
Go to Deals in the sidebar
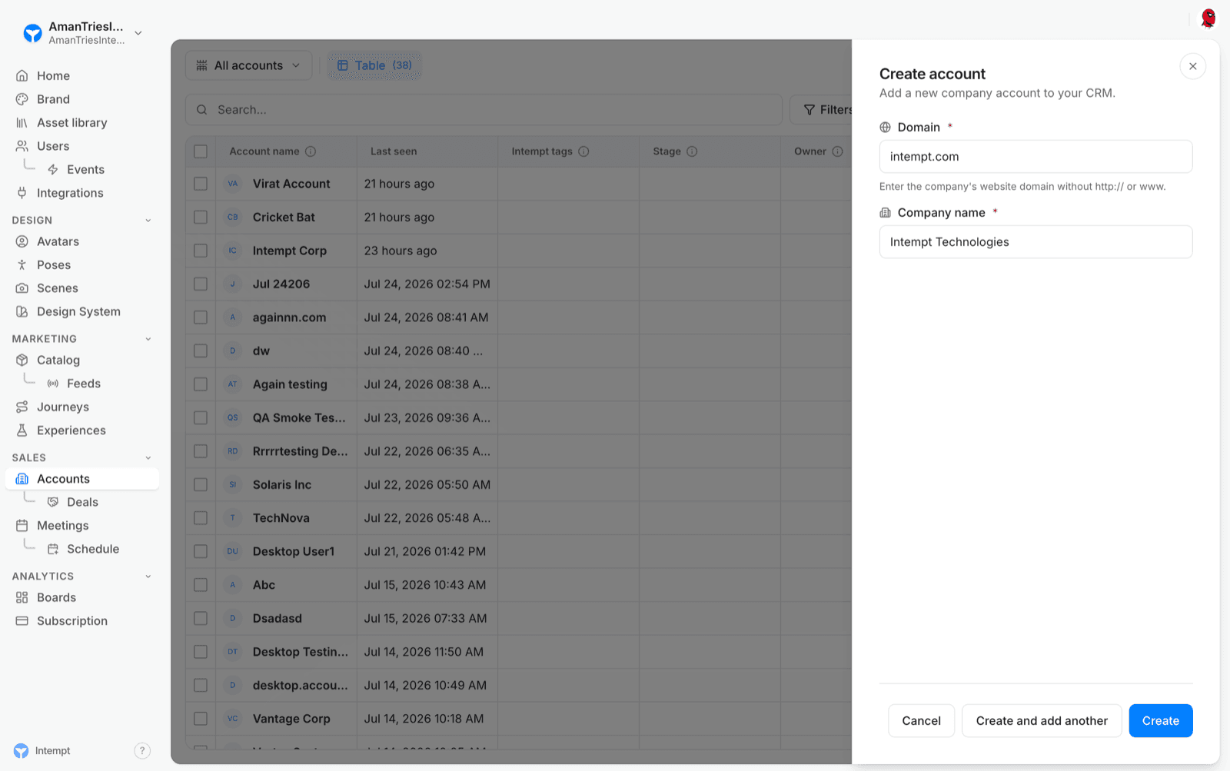tap(82, 502)
